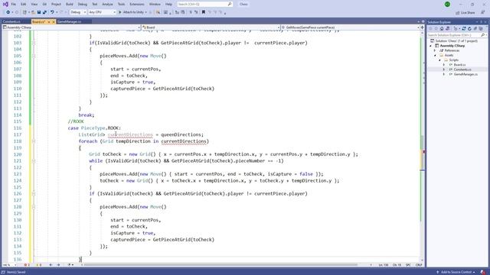This screenshot has width=490, height=275.
Task: Click the errors count indicator in status strip
Action: [27, 265]
